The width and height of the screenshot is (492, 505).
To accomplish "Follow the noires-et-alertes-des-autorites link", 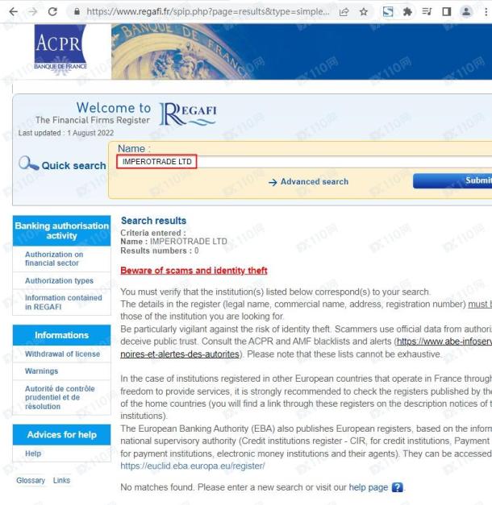I will [180, 354].
